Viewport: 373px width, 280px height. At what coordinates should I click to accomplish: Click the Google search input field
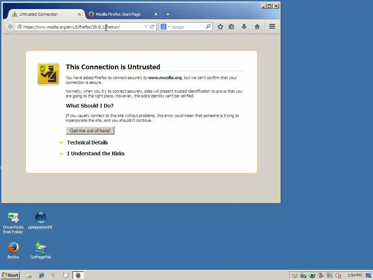point(188,27)
